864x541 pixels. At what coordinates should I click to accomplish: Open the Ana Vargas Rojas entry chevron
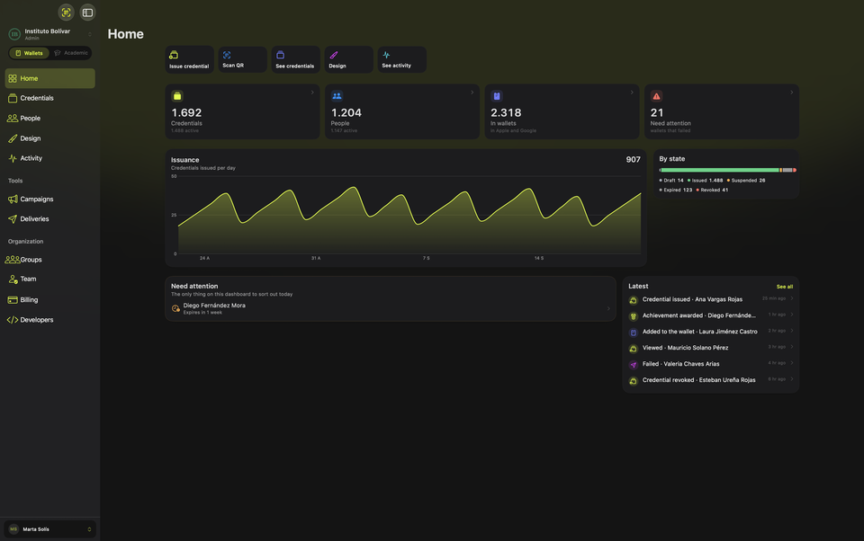[792, 298]
